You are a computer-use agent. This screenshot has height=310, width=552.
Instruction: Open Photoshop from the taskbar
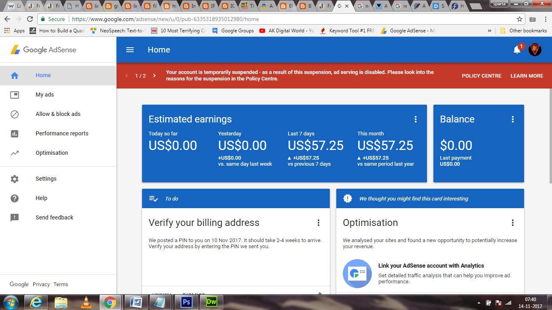tap(187, 302)
